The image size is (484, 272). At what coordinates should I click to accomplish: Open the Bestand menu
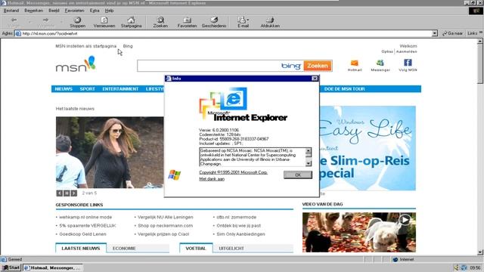click(x=11, y=11)
